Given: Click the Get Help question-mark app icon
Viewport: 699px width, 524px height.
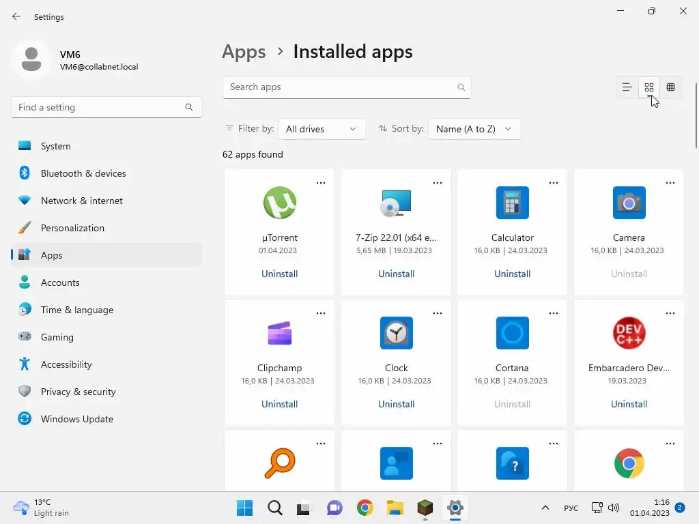Looking at the screenshot, I should tap(512, 463).
